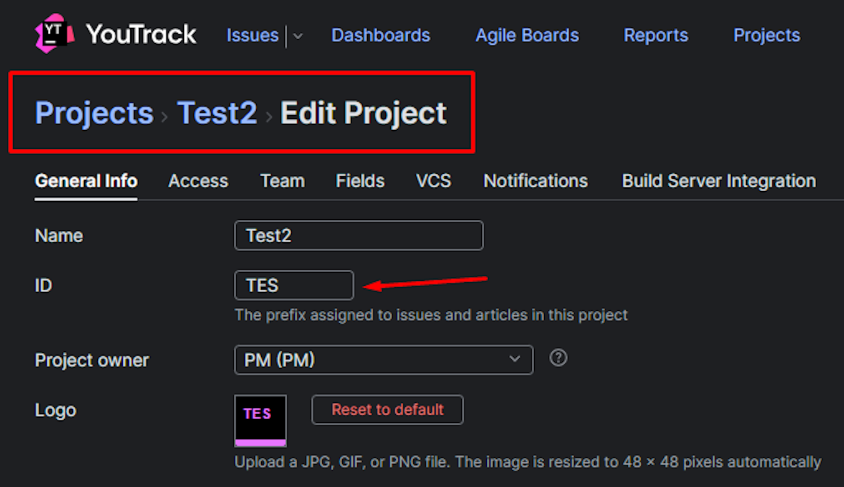Viewport: 844px width, 487px height.
Task: Click the TES project logo thumbnail
Action: (x=261, y=420)
